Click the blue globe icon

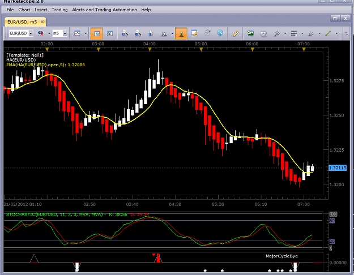click(x=220, y=33)
